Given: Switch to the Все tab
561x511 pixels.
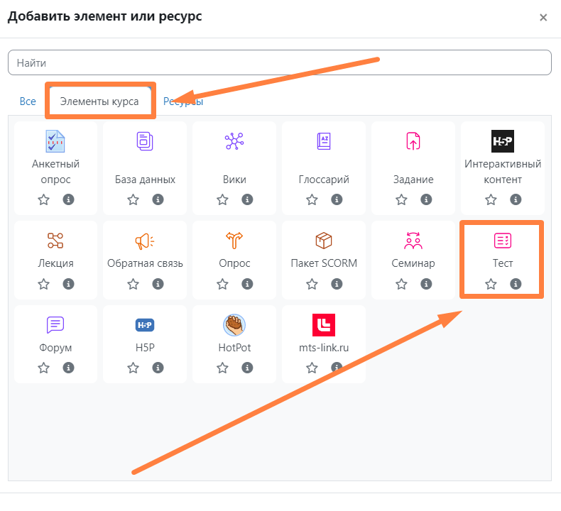Looking at the screenshot, I should [28, 101].
